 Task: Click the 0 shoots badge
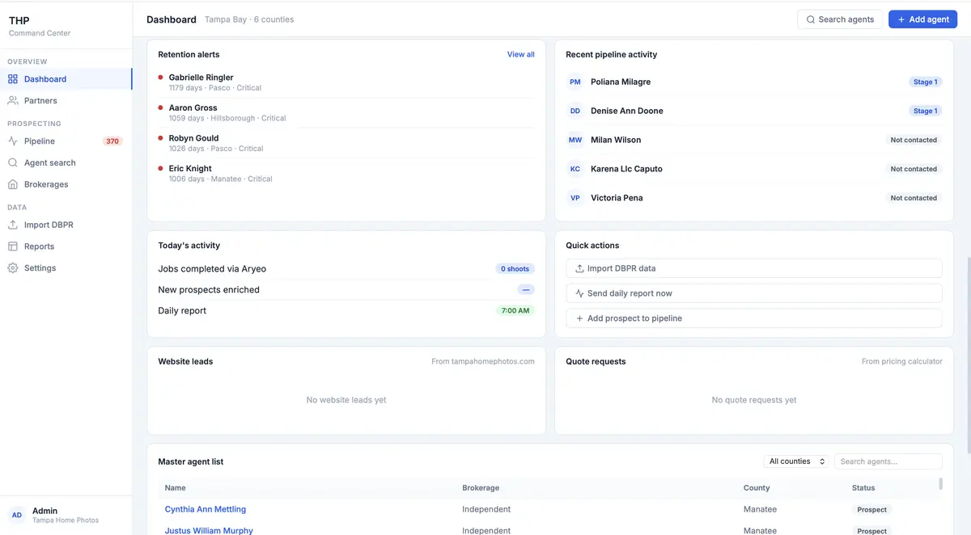click(515, 269)
